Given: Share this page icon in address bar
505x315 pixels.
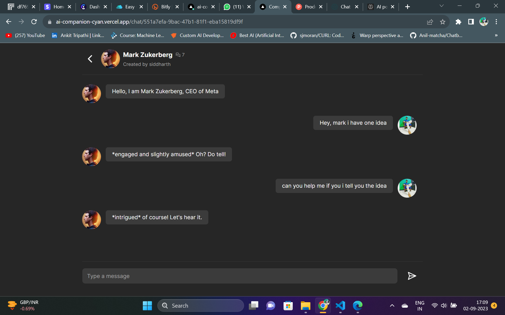Looking at the screenshot, I should tap(430, 22).
